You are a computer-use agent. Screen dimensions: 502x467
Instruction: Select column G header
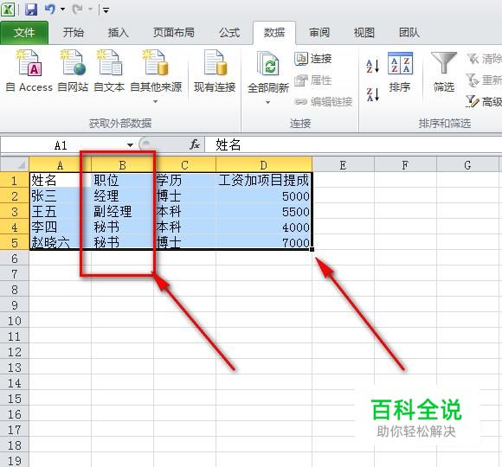tap(467, 164)
